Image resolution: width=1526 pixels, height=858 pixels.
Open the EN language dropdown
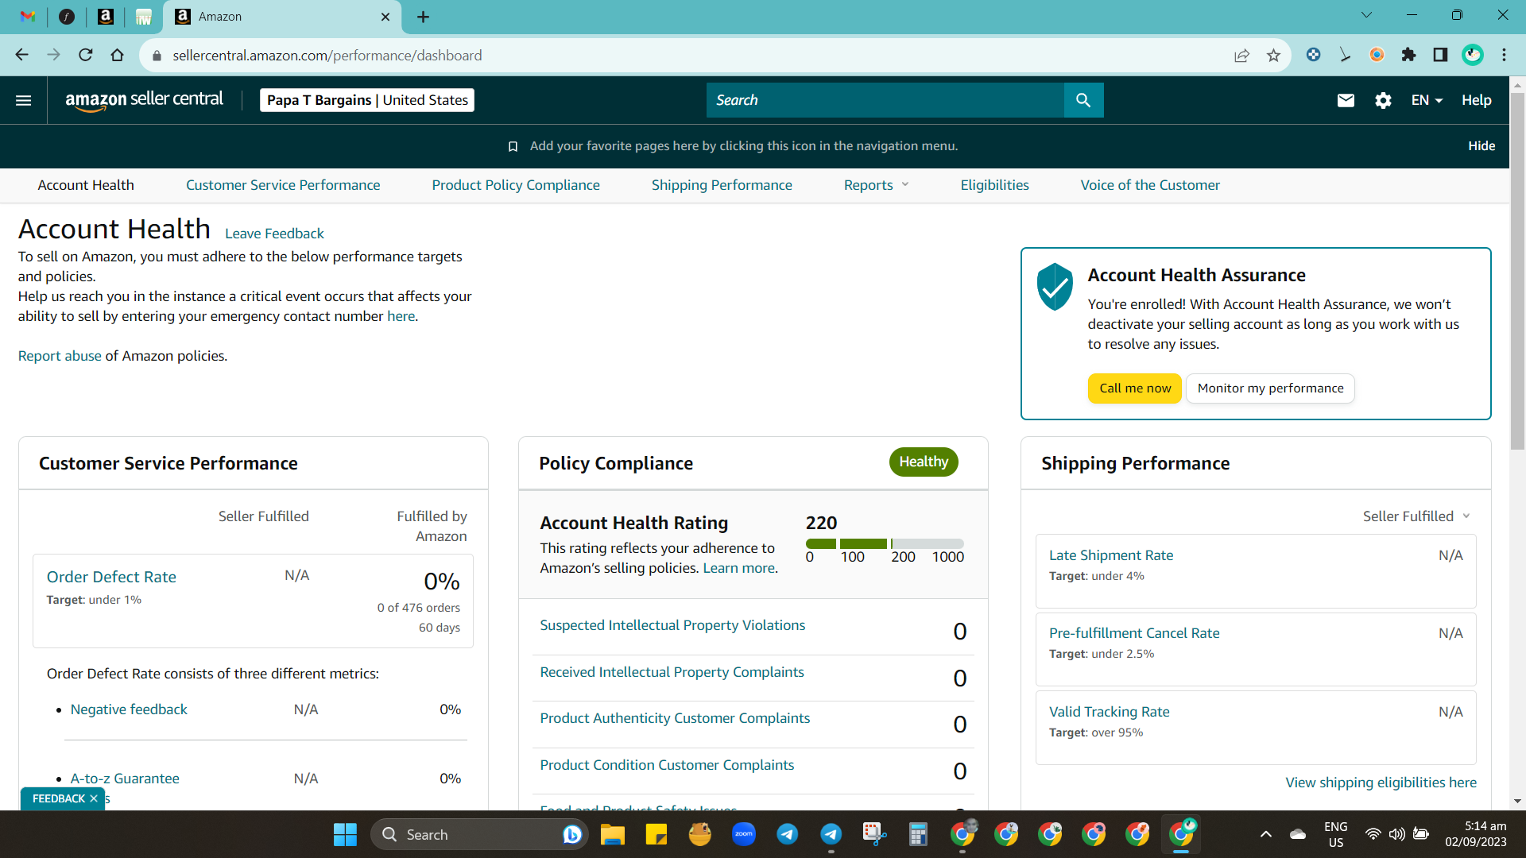click(x=1427, y=100)
